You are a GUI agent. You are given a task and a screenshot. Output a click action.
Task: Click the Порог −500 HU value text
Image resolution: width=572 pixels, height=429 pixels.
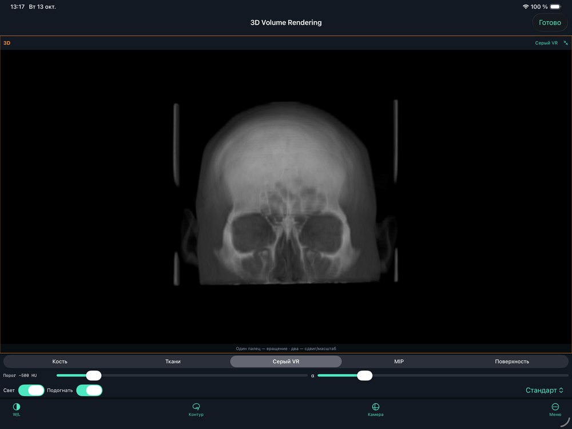click(20, 375)
